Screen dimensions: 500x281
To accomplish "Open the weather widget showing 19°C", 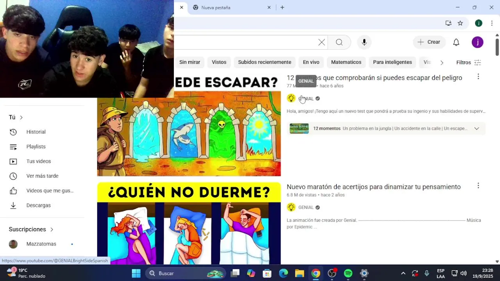I will click(x=26, y=273).
